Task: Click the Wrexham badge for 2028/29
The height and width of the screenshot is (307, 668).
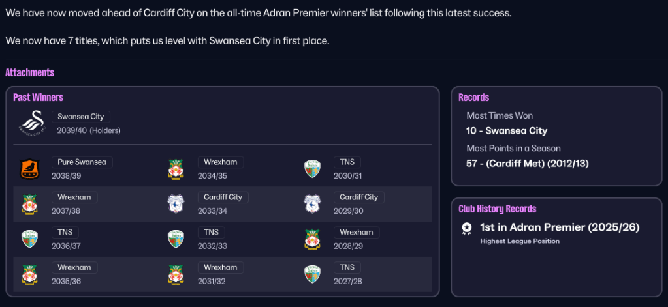Action: pyautogui.click(x=312, y=239)
